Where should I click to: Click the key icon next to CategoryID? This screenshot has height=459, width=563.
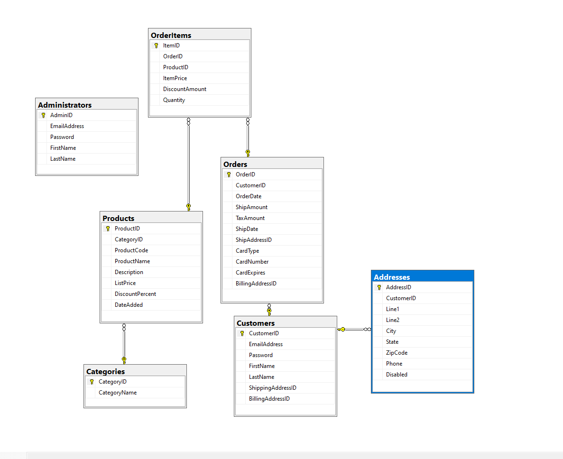(x=92, y=381)
